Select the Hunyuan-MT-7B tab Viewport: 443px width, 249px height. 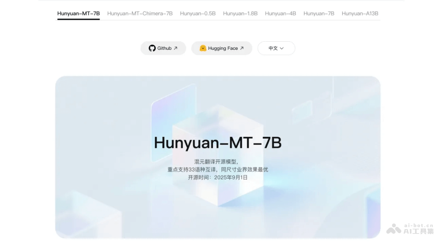pos(78,14)
